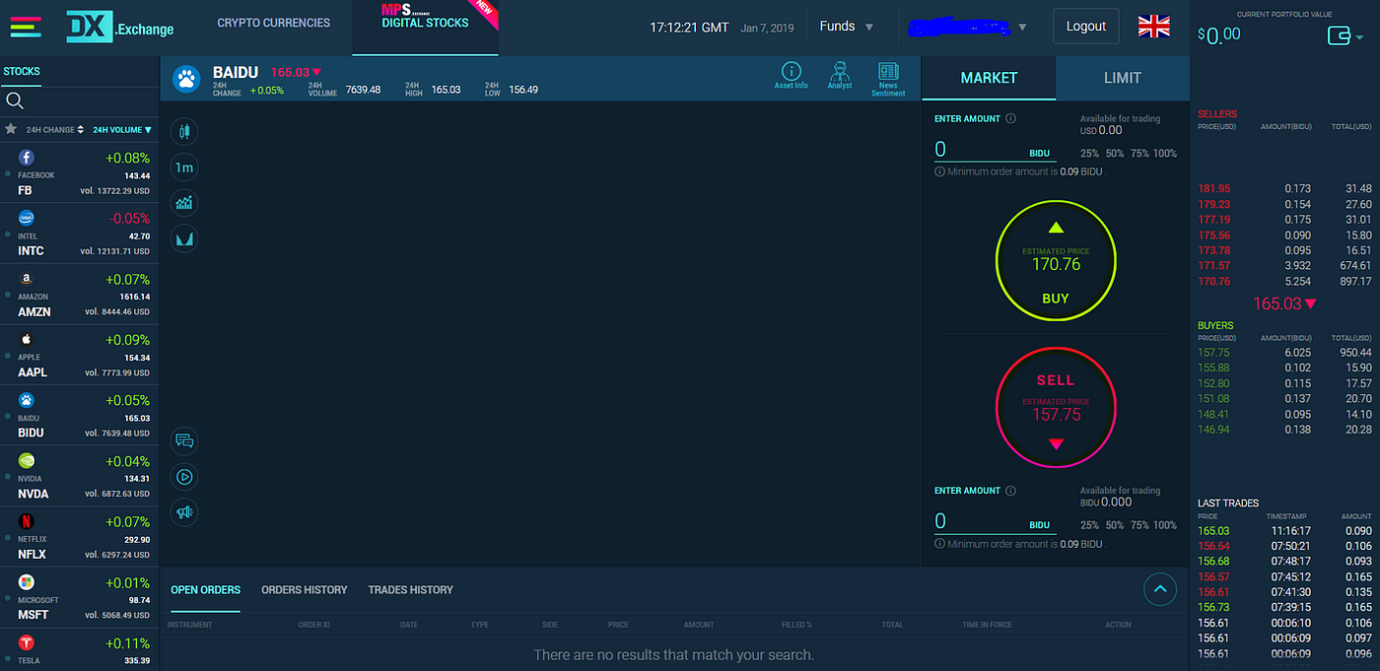Select the Amazon stock row icon
The height and width of the screenshot is (671, 1380).
click(27, 279)
